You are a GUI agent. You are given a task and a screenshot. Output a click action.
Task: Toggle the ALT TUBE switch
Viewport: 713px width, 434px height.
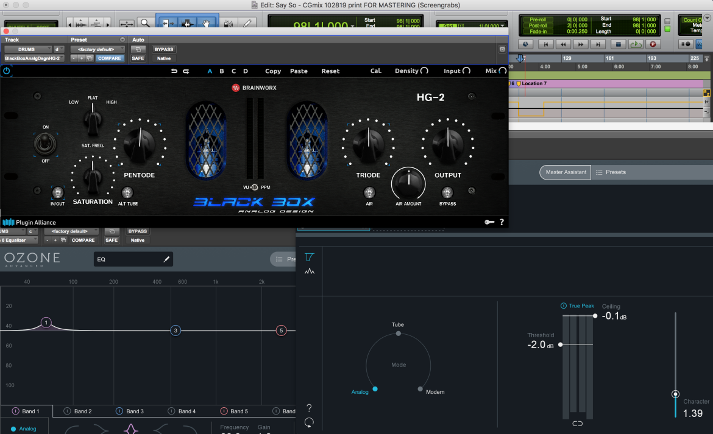point(127,192)
